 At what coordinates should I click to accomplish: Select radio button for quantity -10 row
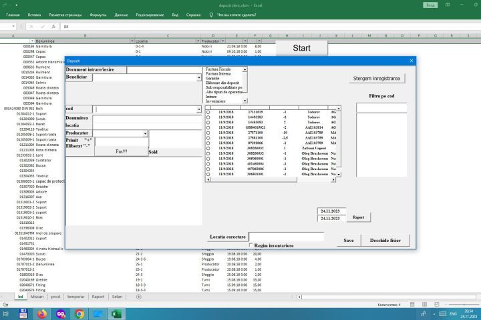[208, 133]
